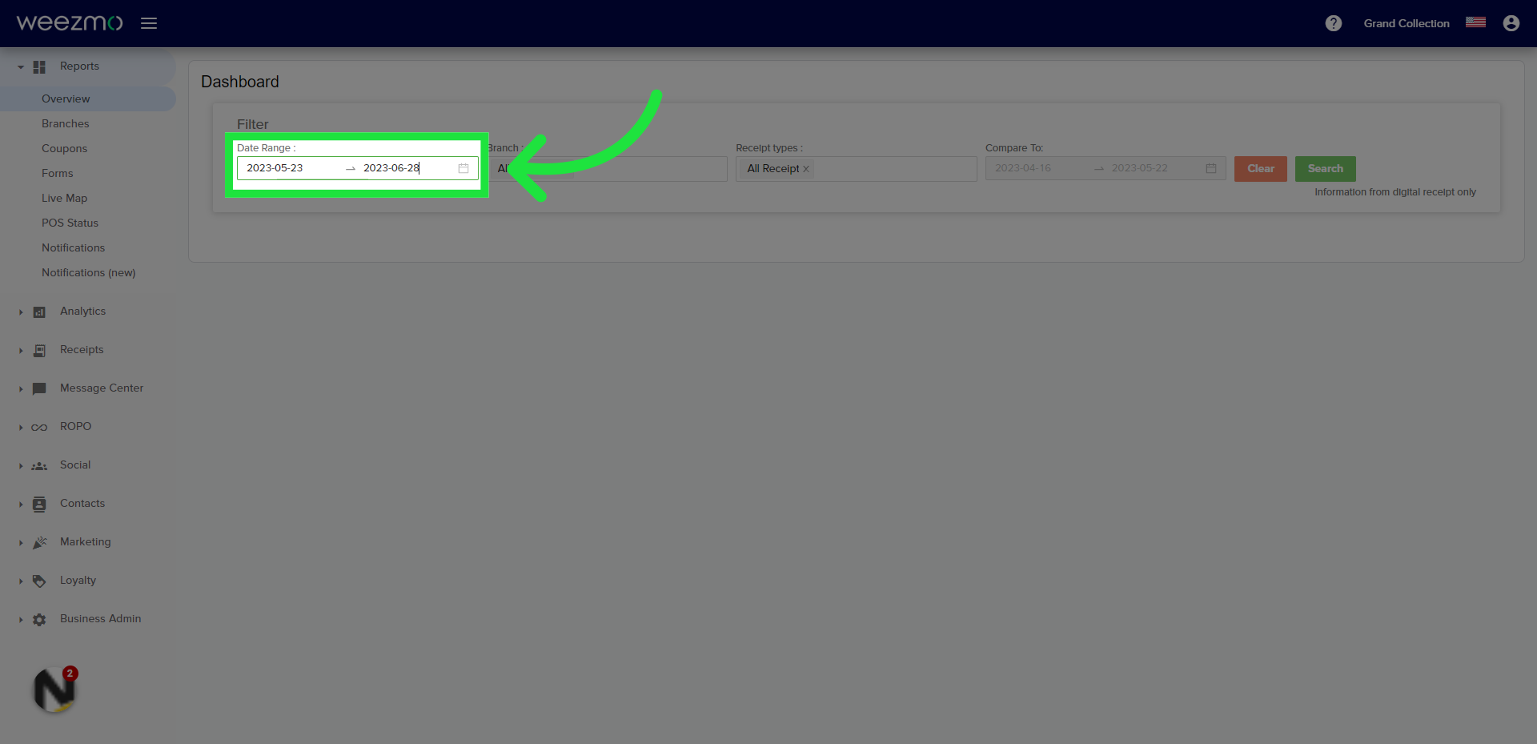Open the Receipt types dropdown field
The width and height of the screenshot is (1537, 744).
856,169
